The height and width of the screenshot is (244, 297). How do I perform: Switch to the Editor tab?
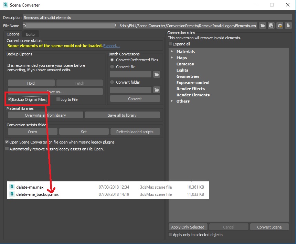click(31, 34)
